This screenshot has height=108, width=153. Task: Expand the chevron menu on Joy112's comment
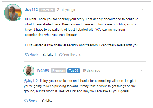(142, 10)
